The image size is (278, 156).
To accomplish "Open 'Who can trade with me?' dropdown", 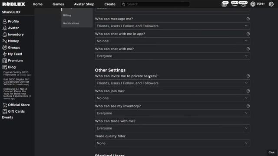I will (172, 128).
